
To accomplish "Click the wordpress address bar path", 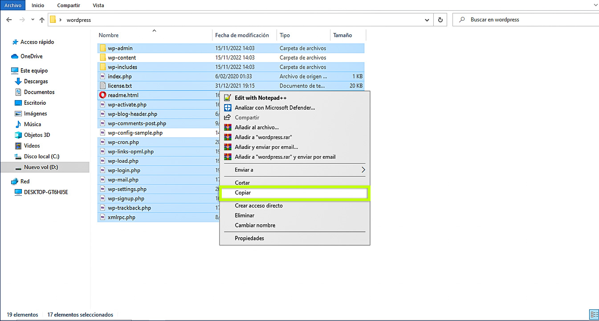I will 79,20.
